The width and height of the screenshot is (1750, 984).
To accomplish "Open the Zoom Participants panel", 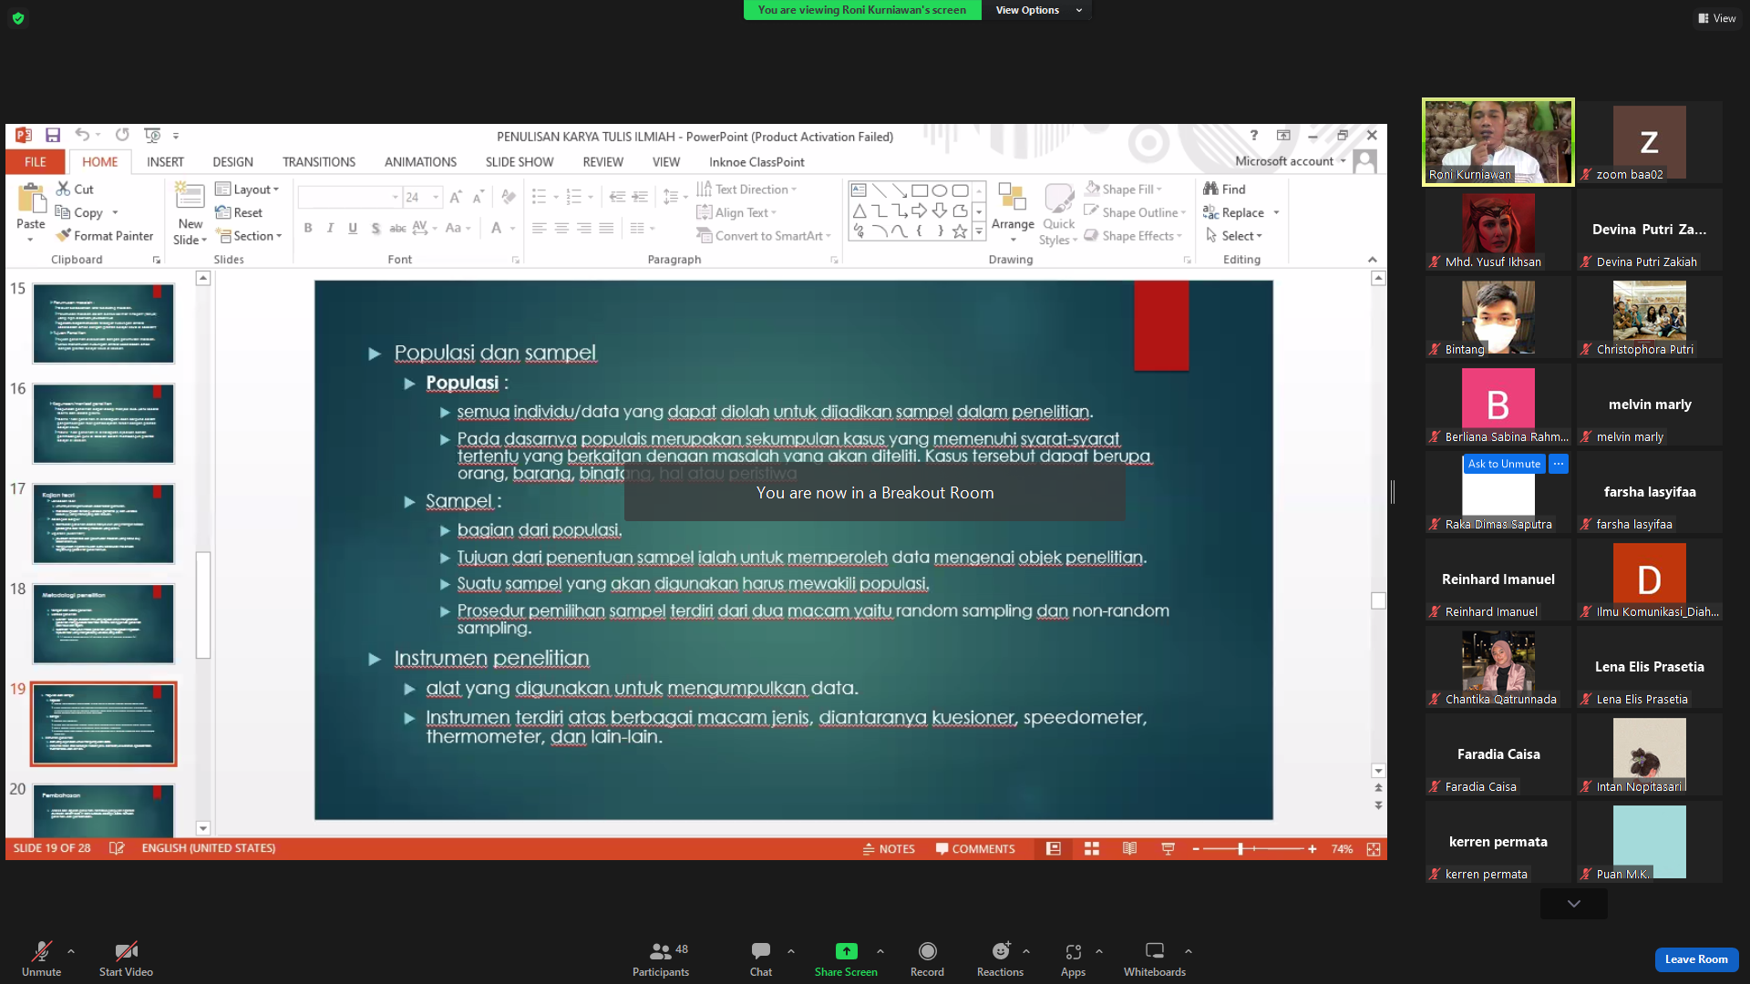I will 661,958.
